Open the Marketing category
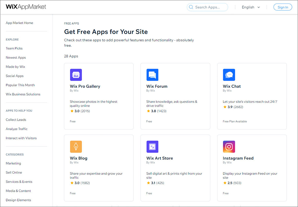Screen dimensions: 298x207 tap(13, 163)
